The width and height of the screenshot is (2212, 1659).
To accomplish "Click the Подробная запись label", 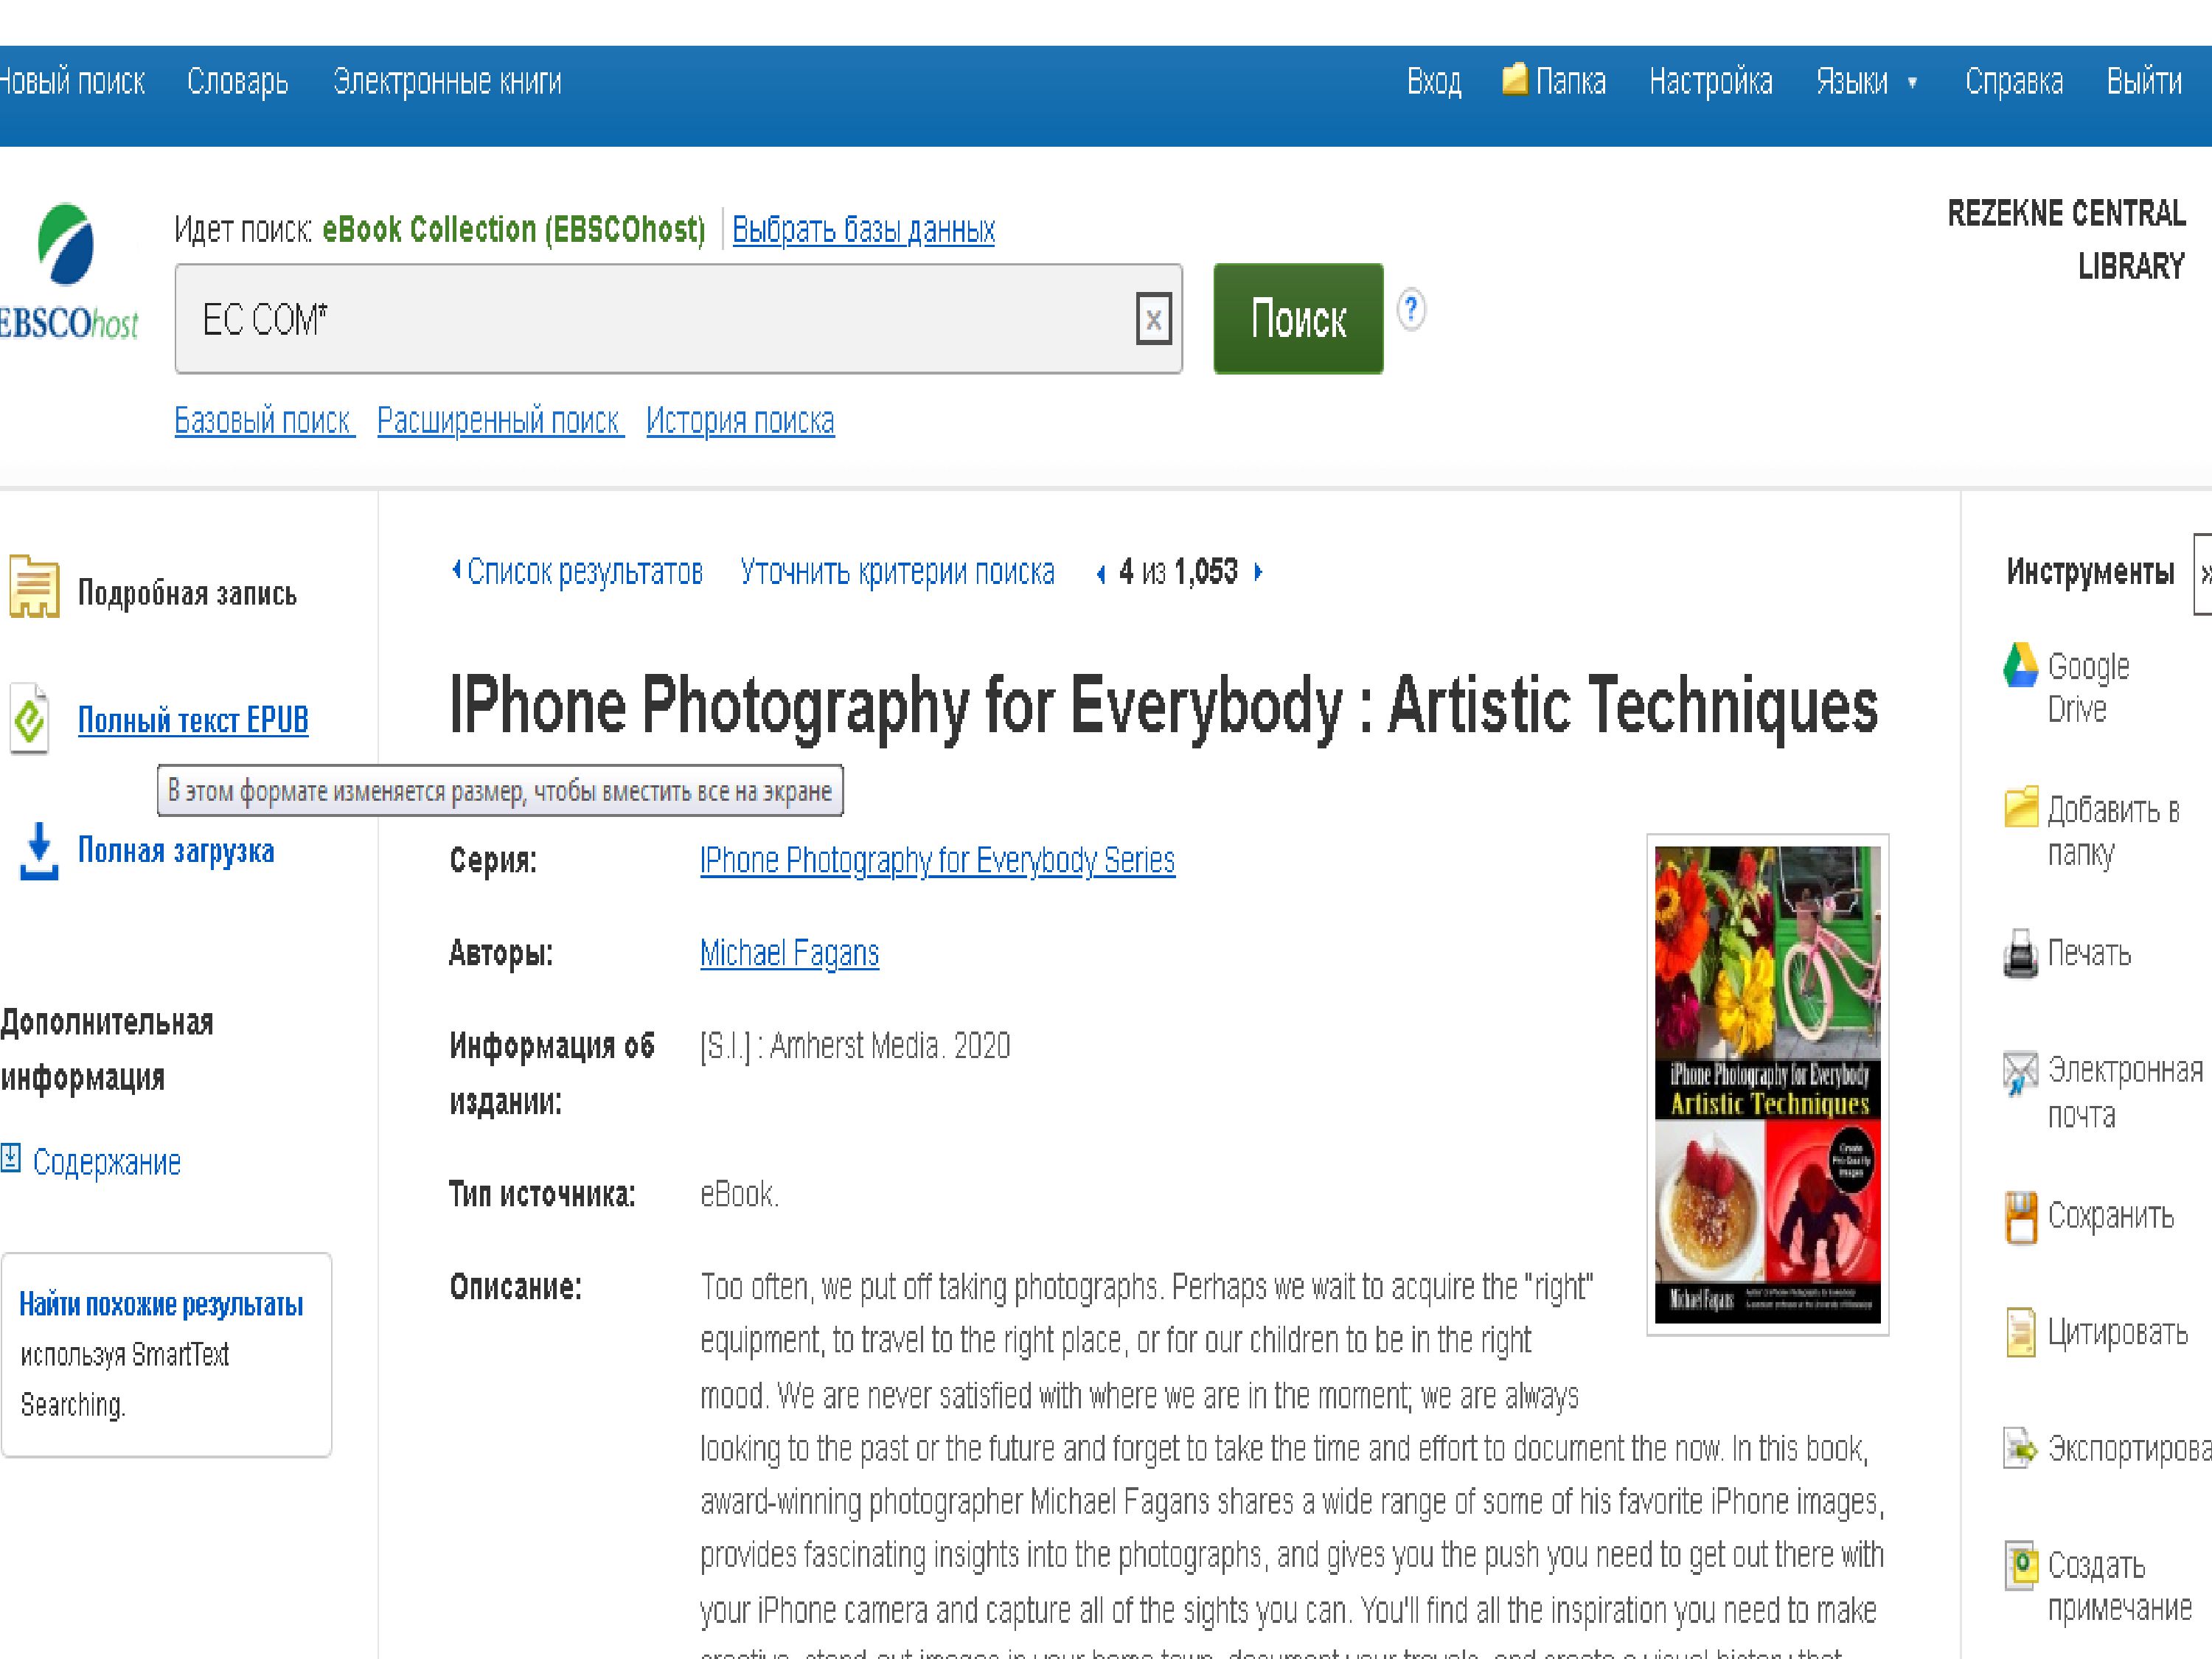I will (187, 594).
